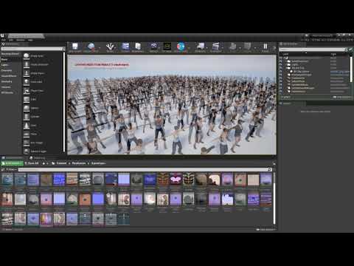
Task: Select the Plane primitive in the Place list
Action: (43, 134)
